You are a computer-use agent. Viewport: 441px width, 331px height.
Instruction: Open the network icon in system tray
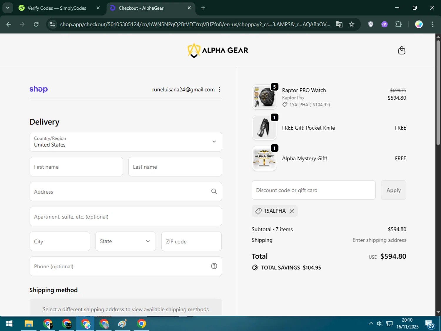390,324
